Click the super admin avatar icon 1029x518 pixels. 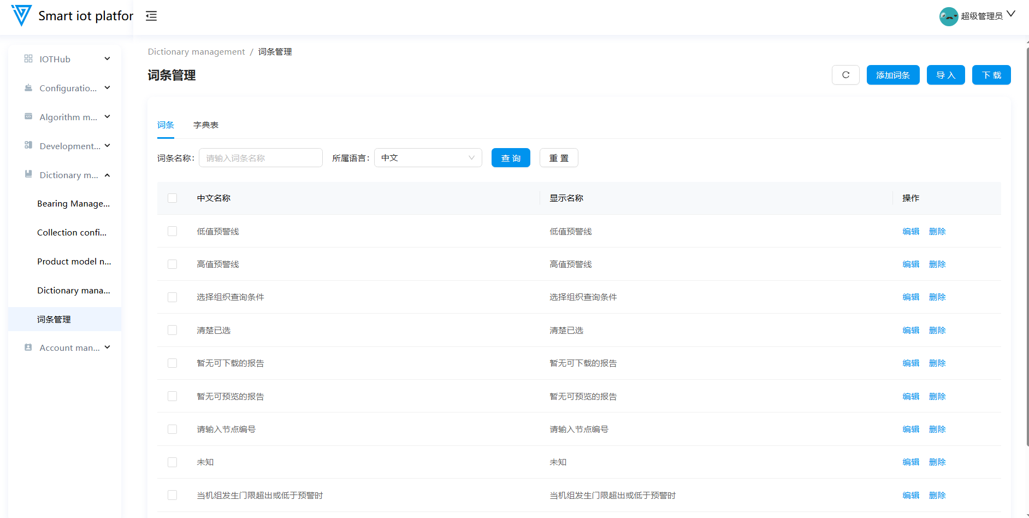(x=949, y=16)
